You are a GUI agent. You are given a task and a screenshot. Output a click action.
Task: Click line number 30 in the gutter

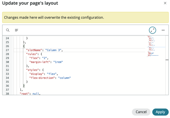pos(7,62)
